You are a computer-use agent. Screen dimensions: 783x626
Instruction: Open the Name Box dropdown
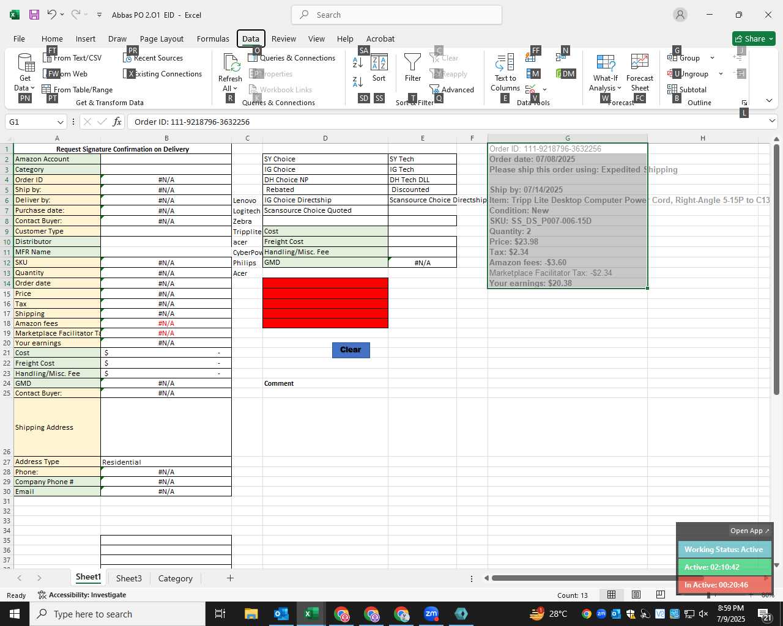(60, 122)
